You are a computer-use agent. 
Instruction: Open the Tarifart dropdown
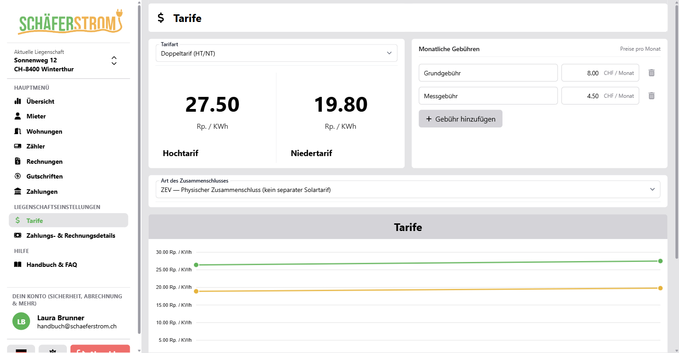(276, 53)
